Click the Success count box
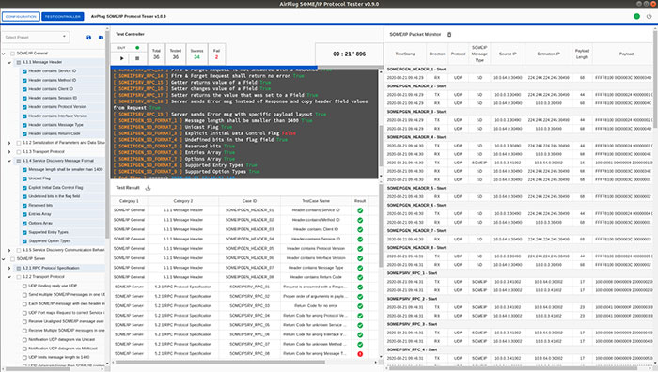Viewport: 658px width, 372px height. (x=196, y=54)
